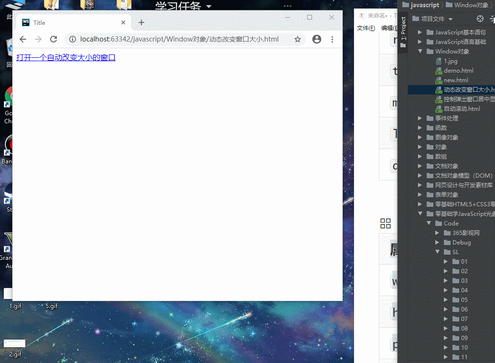The width and height of the screenshot is (495, 363).
Task: Click the locate target crosshair icon
Action: 480,19
